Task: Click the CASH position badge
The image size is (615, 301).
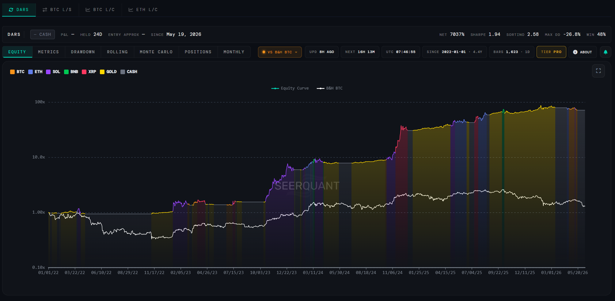Action: pos(43,34)
